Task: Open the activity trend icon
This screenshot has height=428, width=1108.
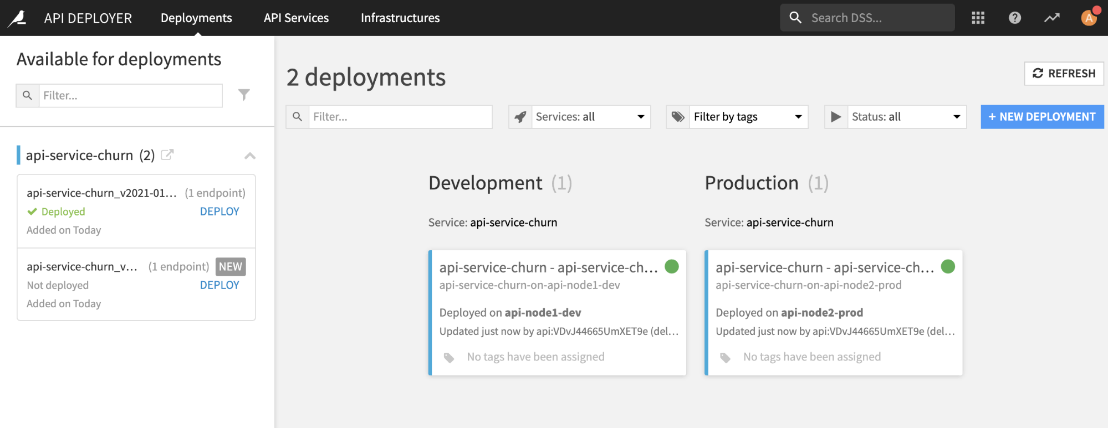Action: pos(1051,18)
